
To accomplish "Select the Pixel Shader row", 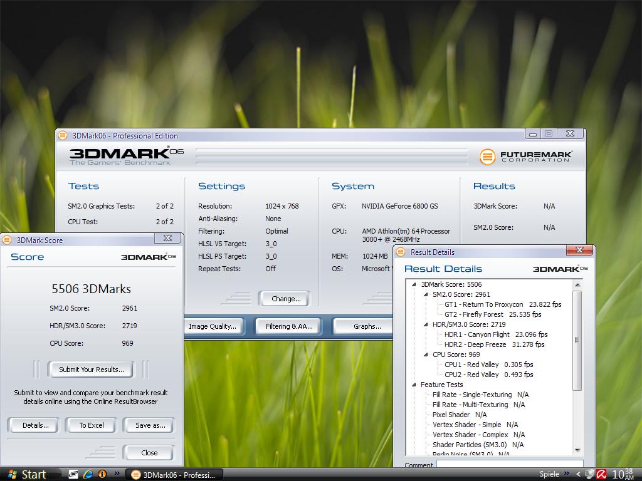I will pyautogui.click(x=460, y=415).
